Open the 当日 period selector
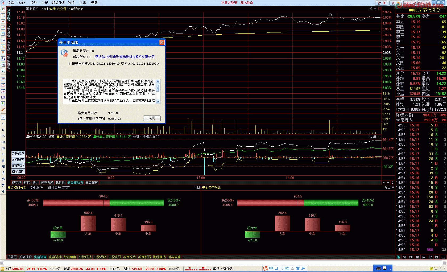 coord(196,188)
